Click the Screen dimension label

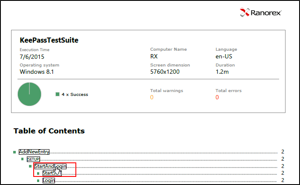[170, 65]
